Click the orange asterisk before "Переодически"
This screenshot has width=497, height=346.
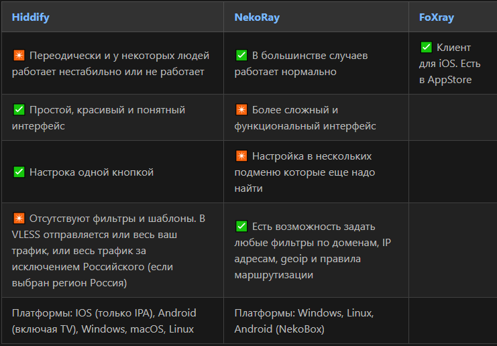19,56
